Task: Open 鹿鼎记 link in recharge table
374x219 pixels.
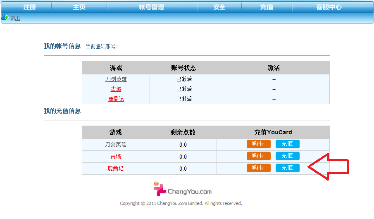Action: [x=115, y=168]
